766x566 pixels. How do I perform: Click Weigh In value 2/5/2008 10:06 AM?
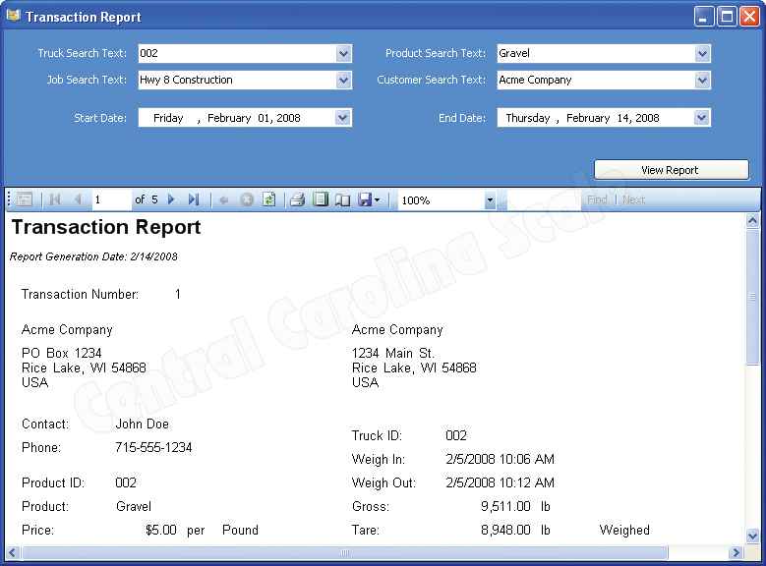500,459
